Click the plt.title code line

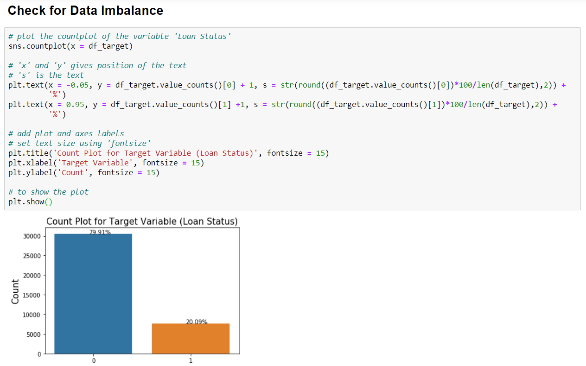[x=167, y=152]
